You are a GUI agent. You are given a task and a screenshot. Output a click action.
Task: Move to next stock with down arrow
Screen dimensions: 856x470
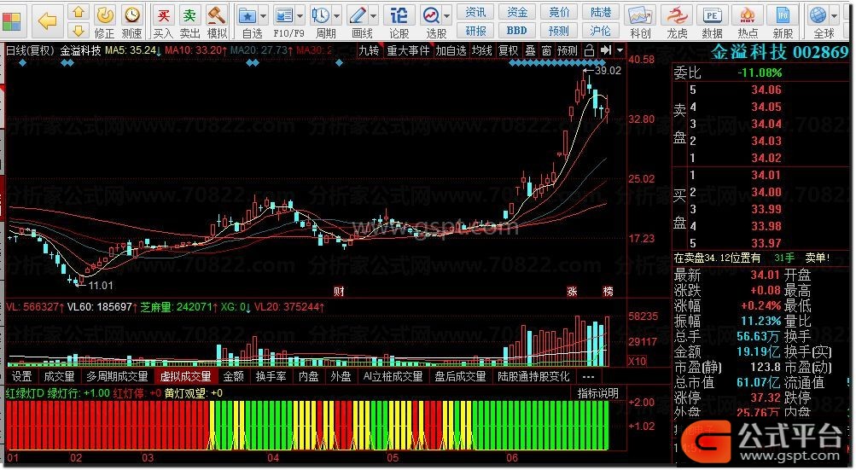click(79, 31)
